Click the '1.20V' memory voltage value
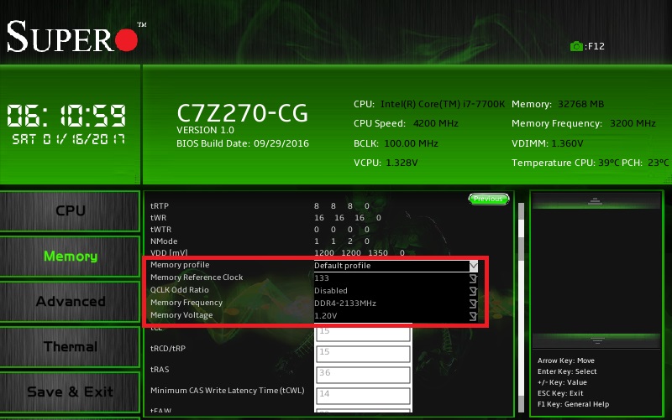This screenshot has height=420, width=672. [326, 316]
